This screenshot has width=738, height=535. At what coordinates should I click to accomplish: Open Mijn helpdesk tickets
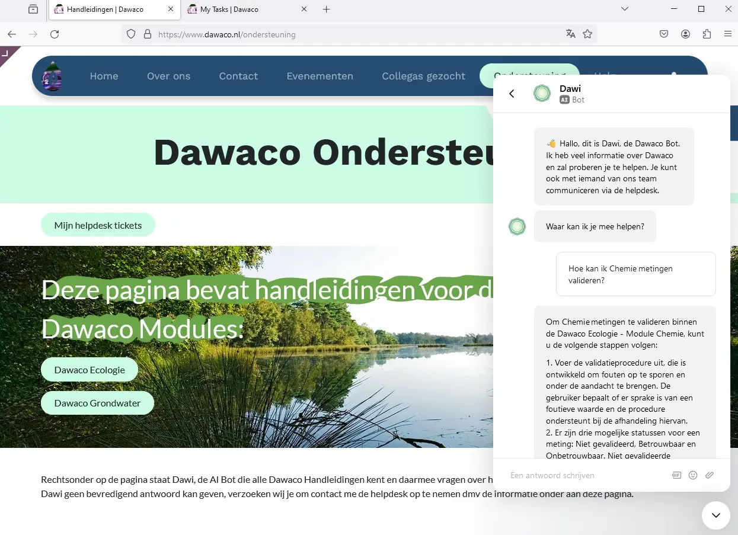click(98, 225)
